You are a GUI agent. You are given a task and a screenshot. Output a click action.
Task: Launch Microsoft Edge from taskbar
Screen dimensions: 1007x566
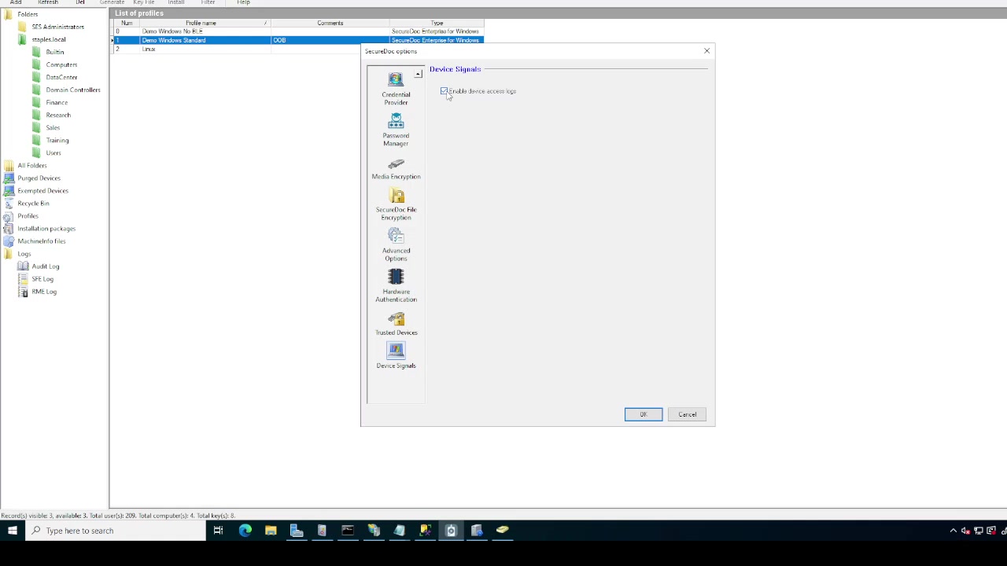(245, 531)
